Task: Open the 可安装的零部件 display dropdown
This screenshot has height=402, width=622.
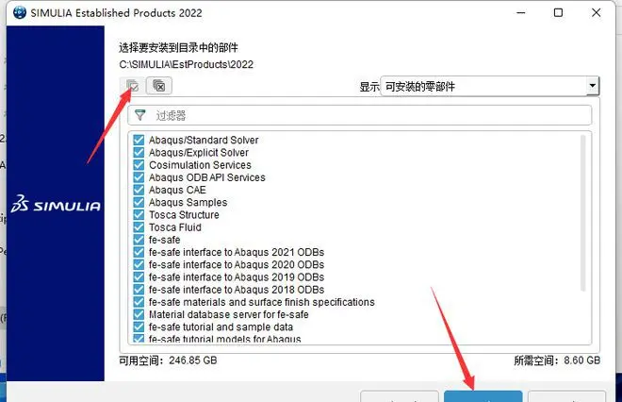Action: [x=490, y=86]
